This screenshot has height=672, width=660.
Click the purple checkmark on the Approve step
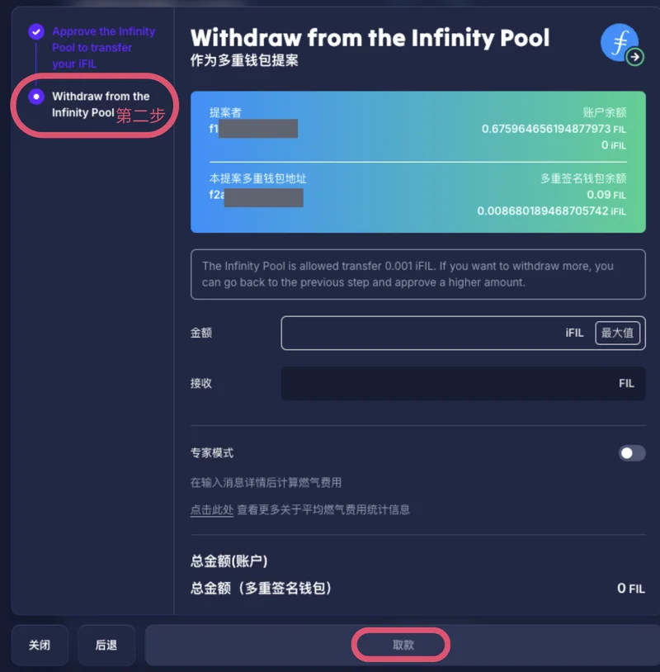point(36,31)
